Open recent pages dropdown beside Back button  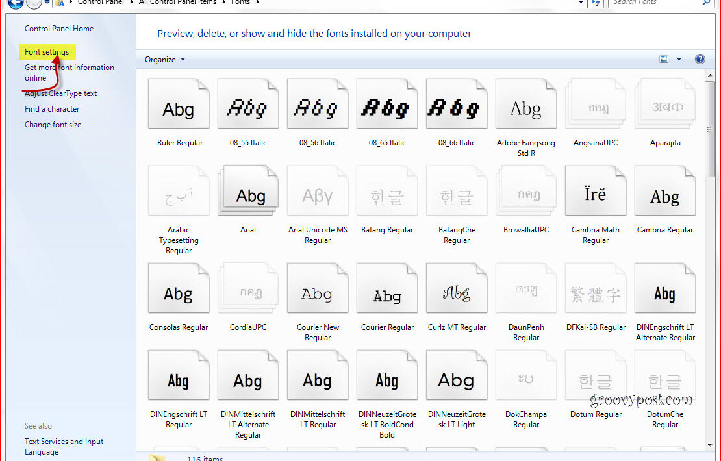point(46,3)
